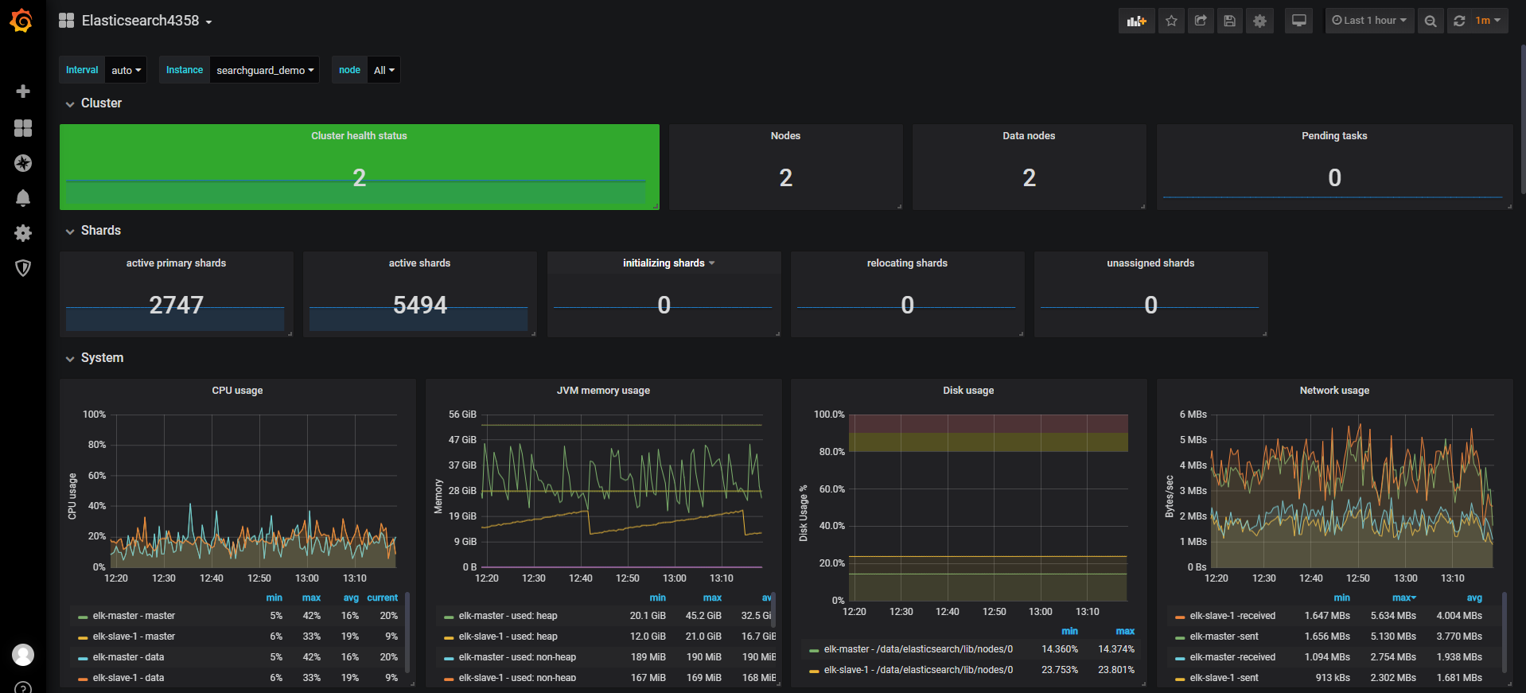Sort Network legend by max column
Screen dimensions: 1526x693
pyautogui.click(x=1403, y=598)
